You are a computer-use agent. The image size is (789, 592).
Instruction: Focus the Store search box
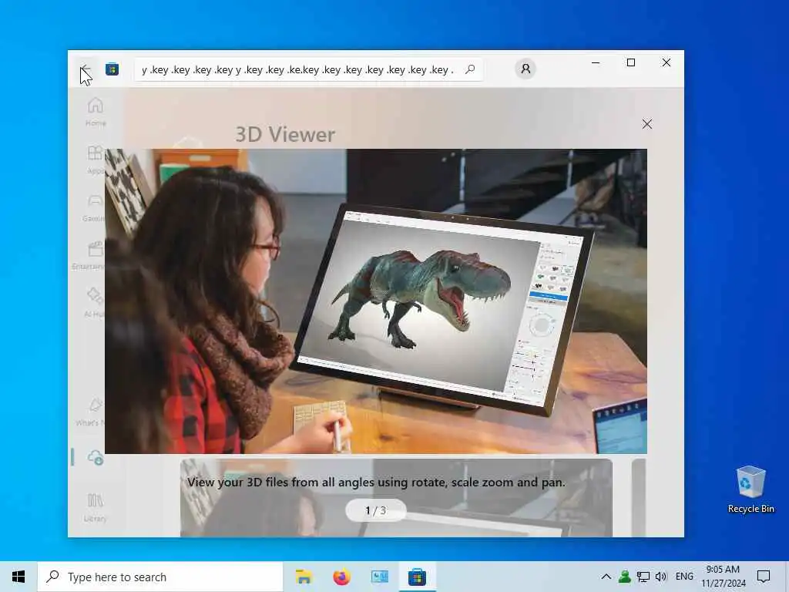click(x=308, y=69)
